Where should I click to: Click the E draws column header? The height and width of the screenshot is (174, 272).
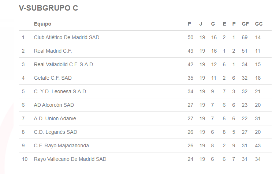coord(224,24)
